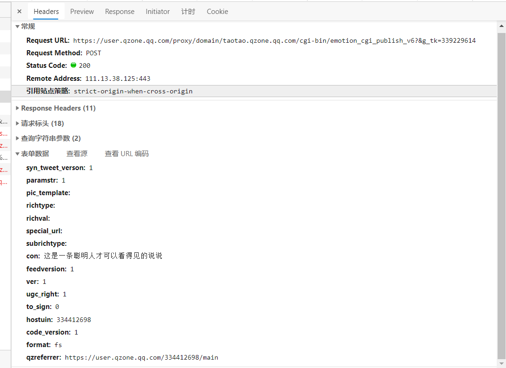Open the Response tab

(x=120, y=12)
